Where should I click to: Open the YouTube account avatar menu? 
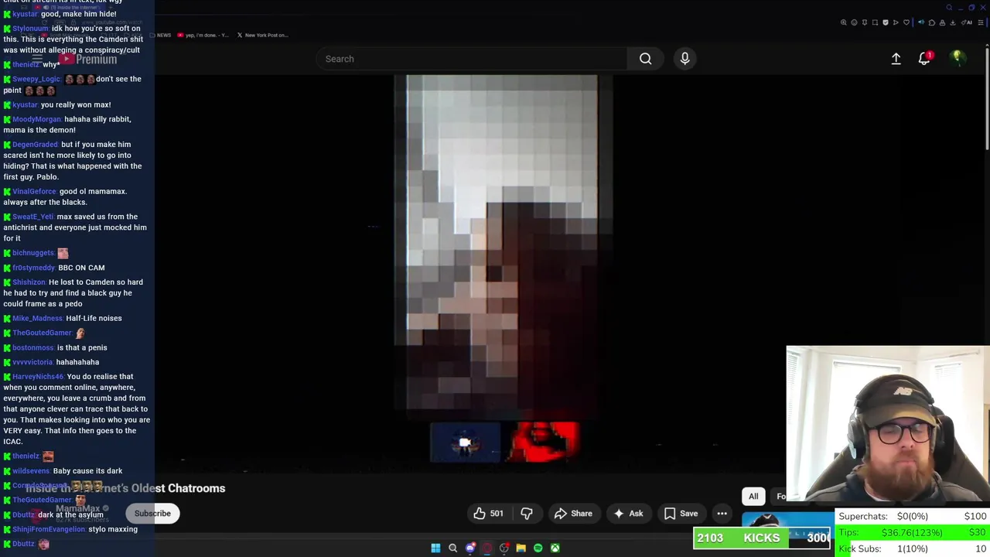pos(958,58)
